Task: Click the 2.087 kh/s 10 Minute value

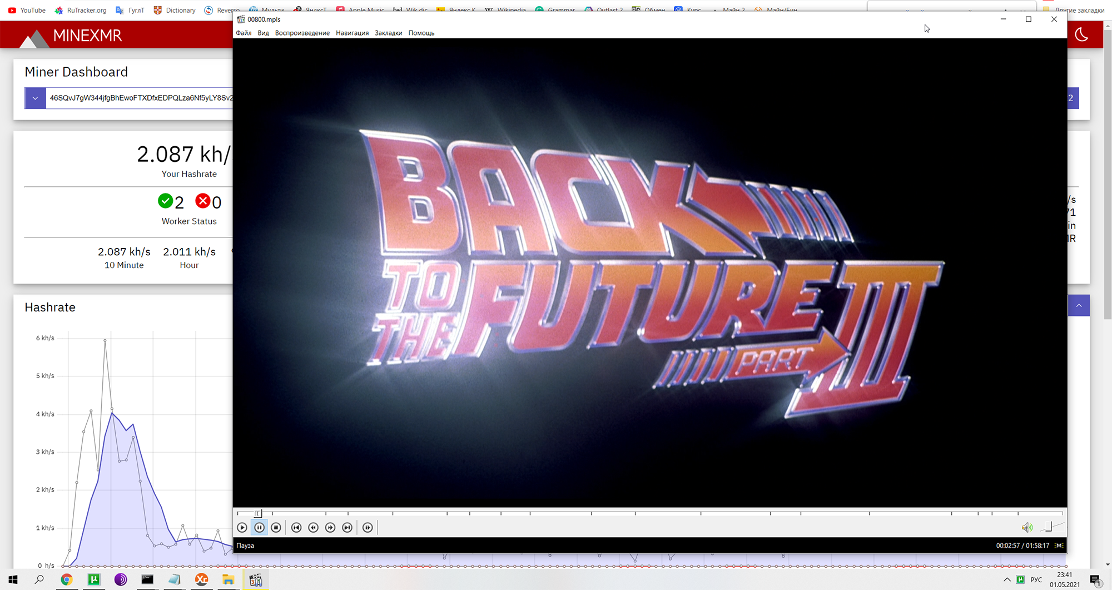Action: [x=124, y=252]
